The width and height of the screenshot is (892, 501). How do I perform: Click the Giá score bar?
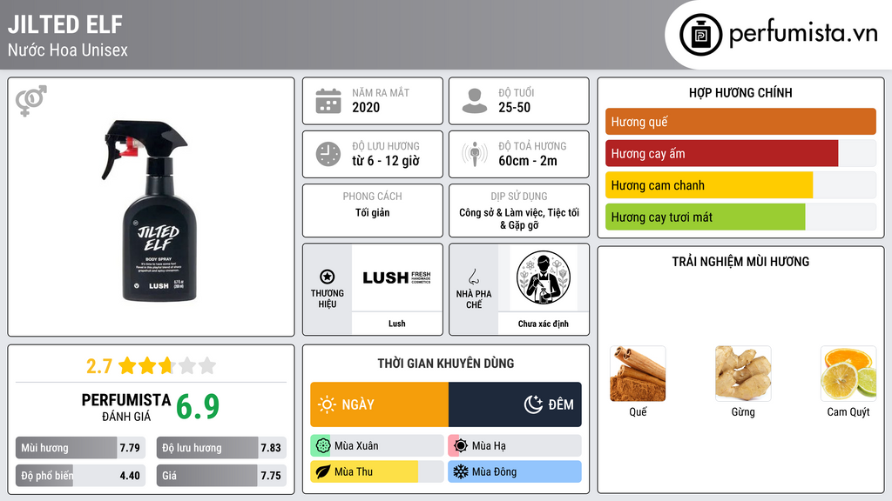(x=221, y=476)
